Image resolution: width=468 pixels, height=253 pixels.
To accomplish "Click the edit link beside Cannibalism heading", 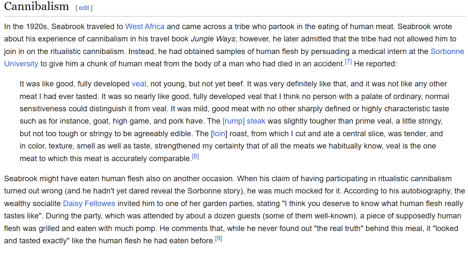I will (x=84, y=8).
